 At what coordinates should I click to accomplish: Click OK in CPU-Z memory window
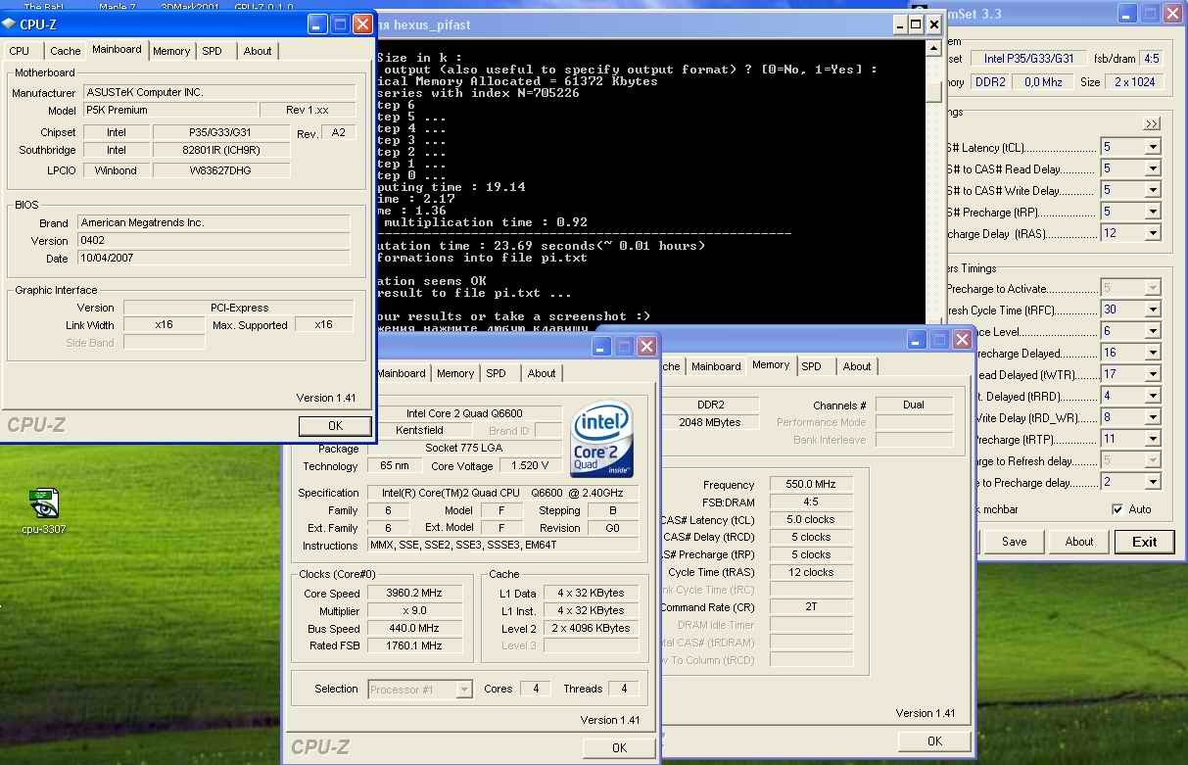[x=934, y=741]
